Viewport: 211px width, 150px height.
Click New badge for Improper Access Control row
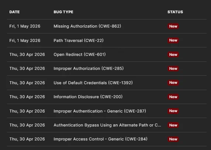(173, 139)
